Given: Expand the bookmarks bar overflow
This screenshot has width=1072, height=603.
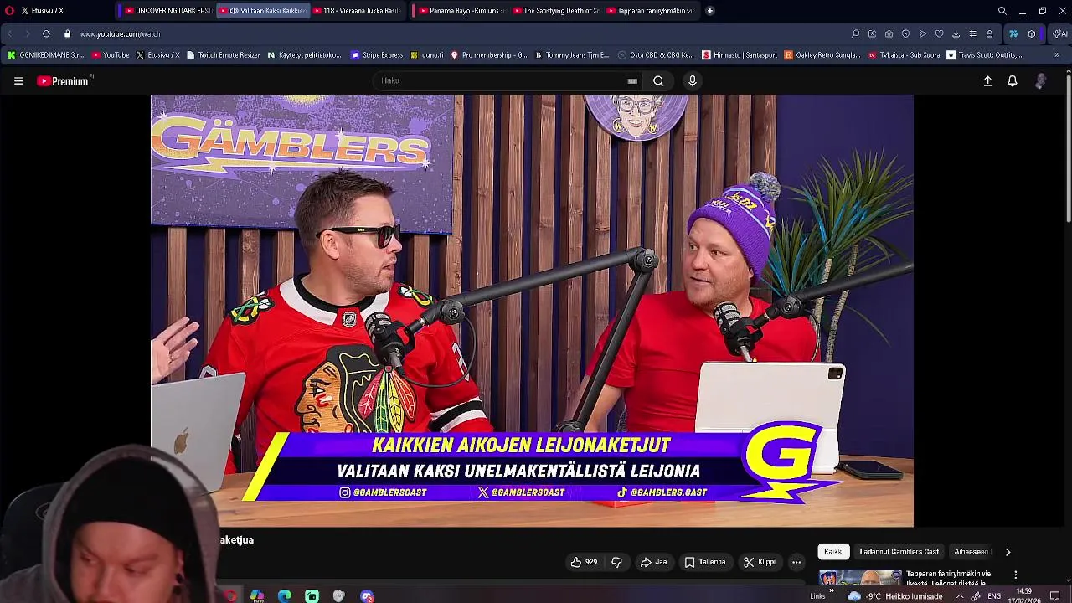Looking at the screenshot, I should [x=1057, y=55].
